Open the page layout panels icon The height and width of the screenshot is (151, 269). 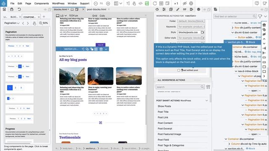tap(116, 3)
